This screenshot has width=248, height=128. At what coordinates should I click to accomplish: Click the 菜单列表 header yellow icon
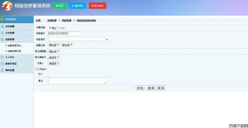pos(2,19)
